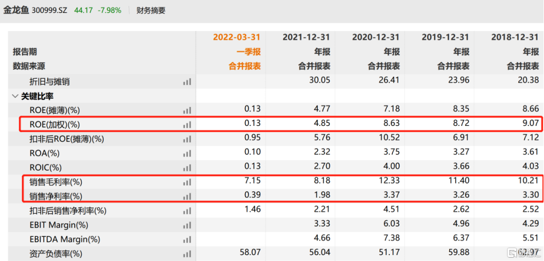Select the 扣非后销售净利率(%) row label
Image resolution: width=544 pixels, height=261 pixels.
tap(68, 211)
